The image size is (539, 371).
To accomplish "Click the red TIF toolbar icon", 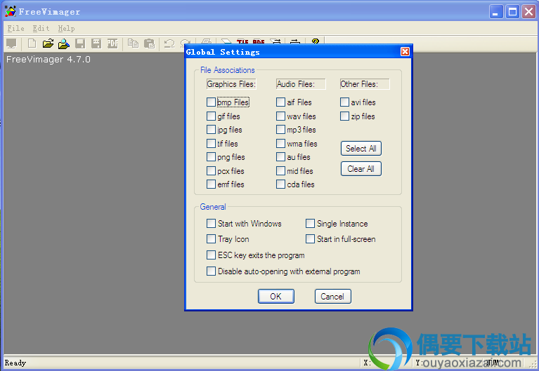I will click(242, 41).
